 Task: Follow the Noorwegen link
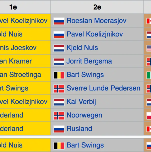(x=84, y=115)
